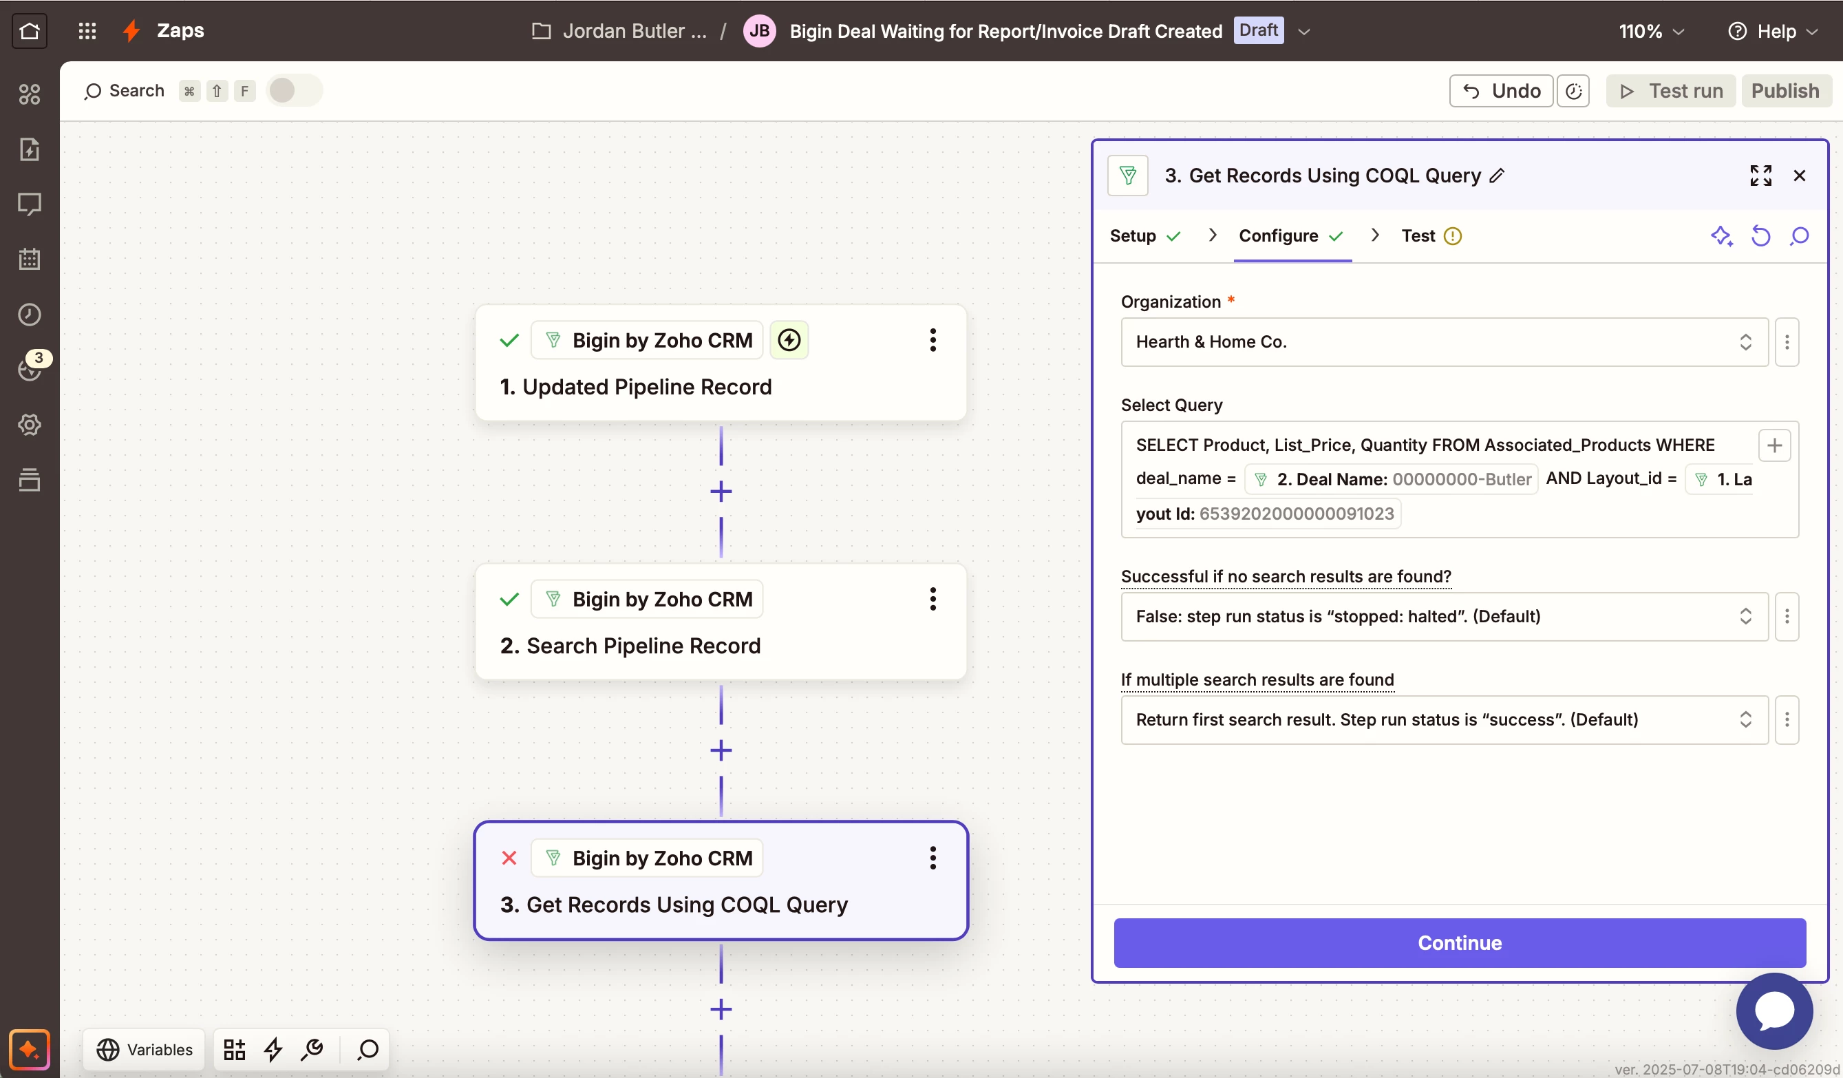Click the JB avatar in the header

coord(759,31)
